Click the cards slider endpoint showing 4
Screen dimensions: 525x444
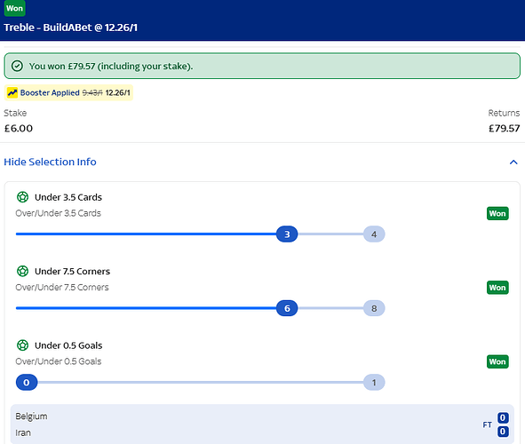tap(374, 234)
